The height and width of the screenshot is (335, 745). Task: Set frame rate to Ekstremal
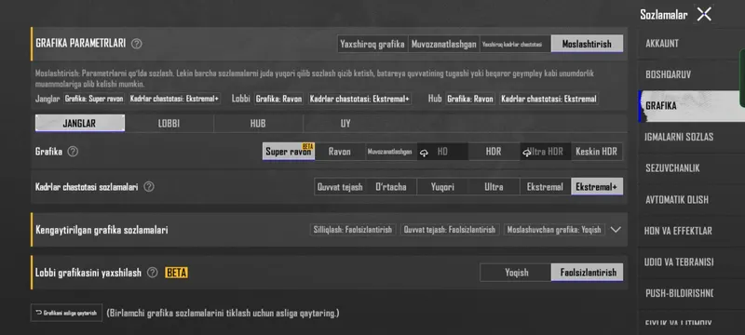click(x=545, y=187)
